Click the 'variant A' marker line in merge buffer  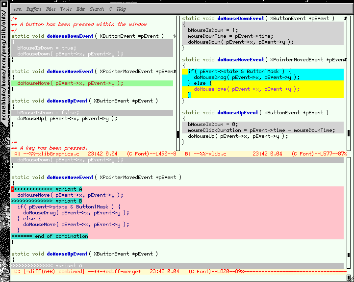pyautogui.click(x=49, y=189)
